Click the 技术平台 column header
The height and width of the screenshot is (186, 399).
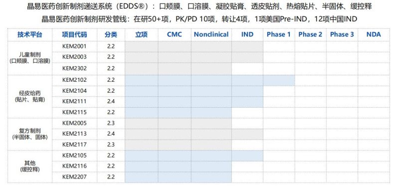click(x=30, y=34)
